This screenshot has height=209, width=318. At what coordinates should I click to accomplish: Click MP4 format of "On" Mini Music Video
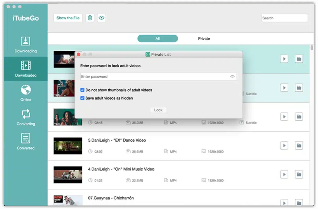click(173, 180)
